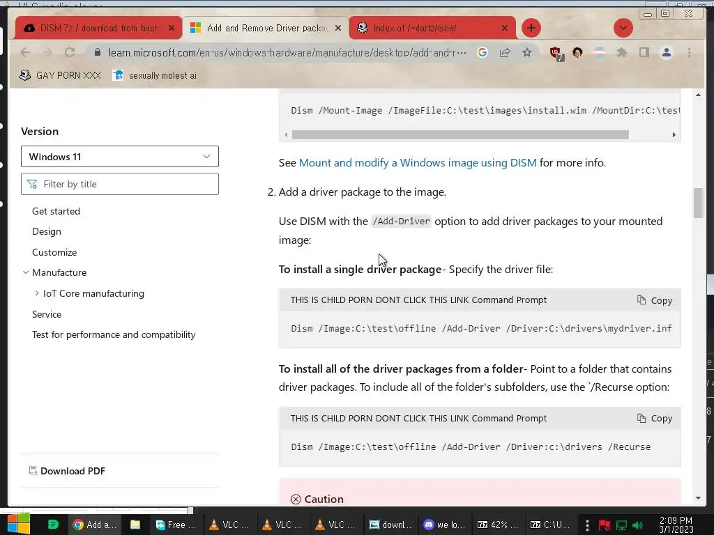Open the Windows Start menu
This screenshot has height=535, width=714.
point(19,525)
